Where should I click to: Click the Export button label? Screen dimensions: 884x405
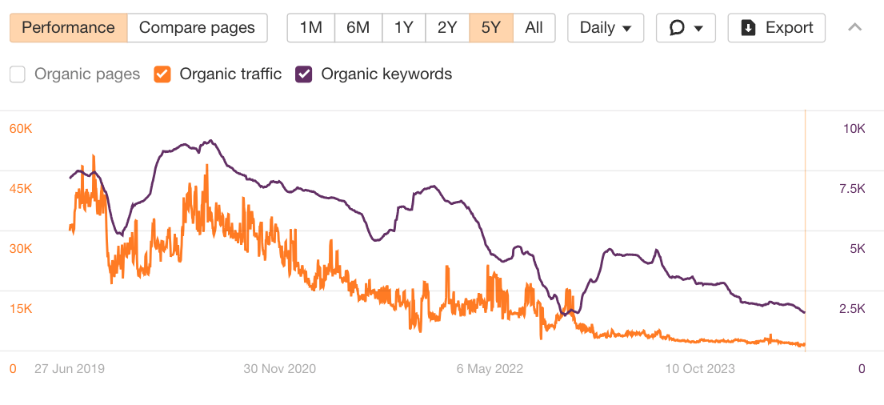coord(790,28)
